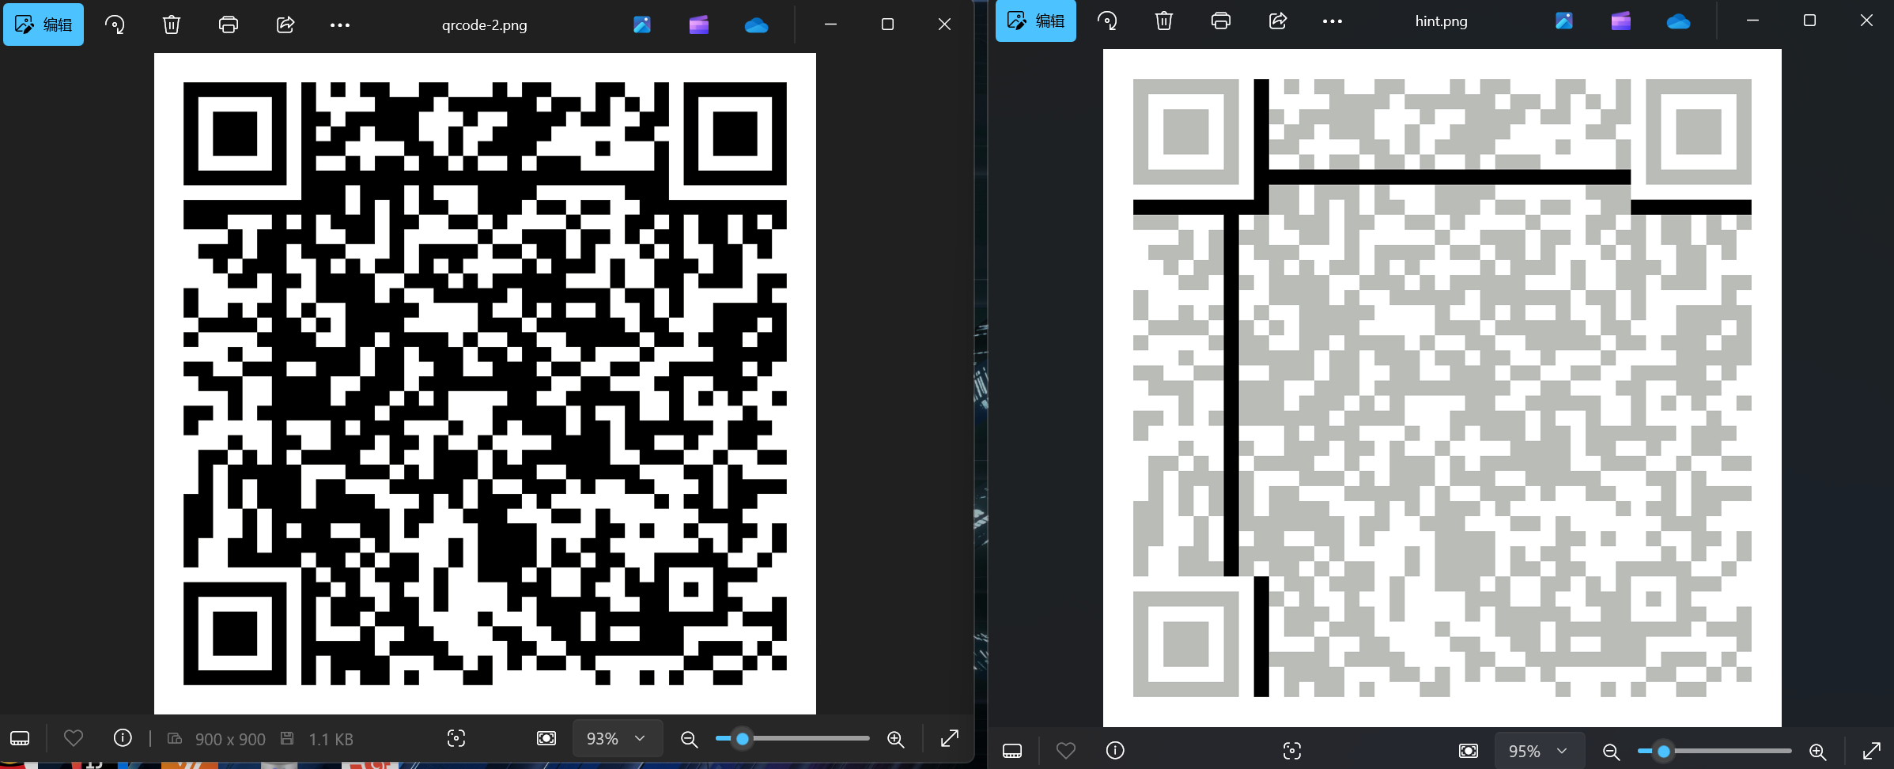This screenshot has height=769, width=1894.
Task: Print image from qrcode-2.png window
Action: point(229,25)
